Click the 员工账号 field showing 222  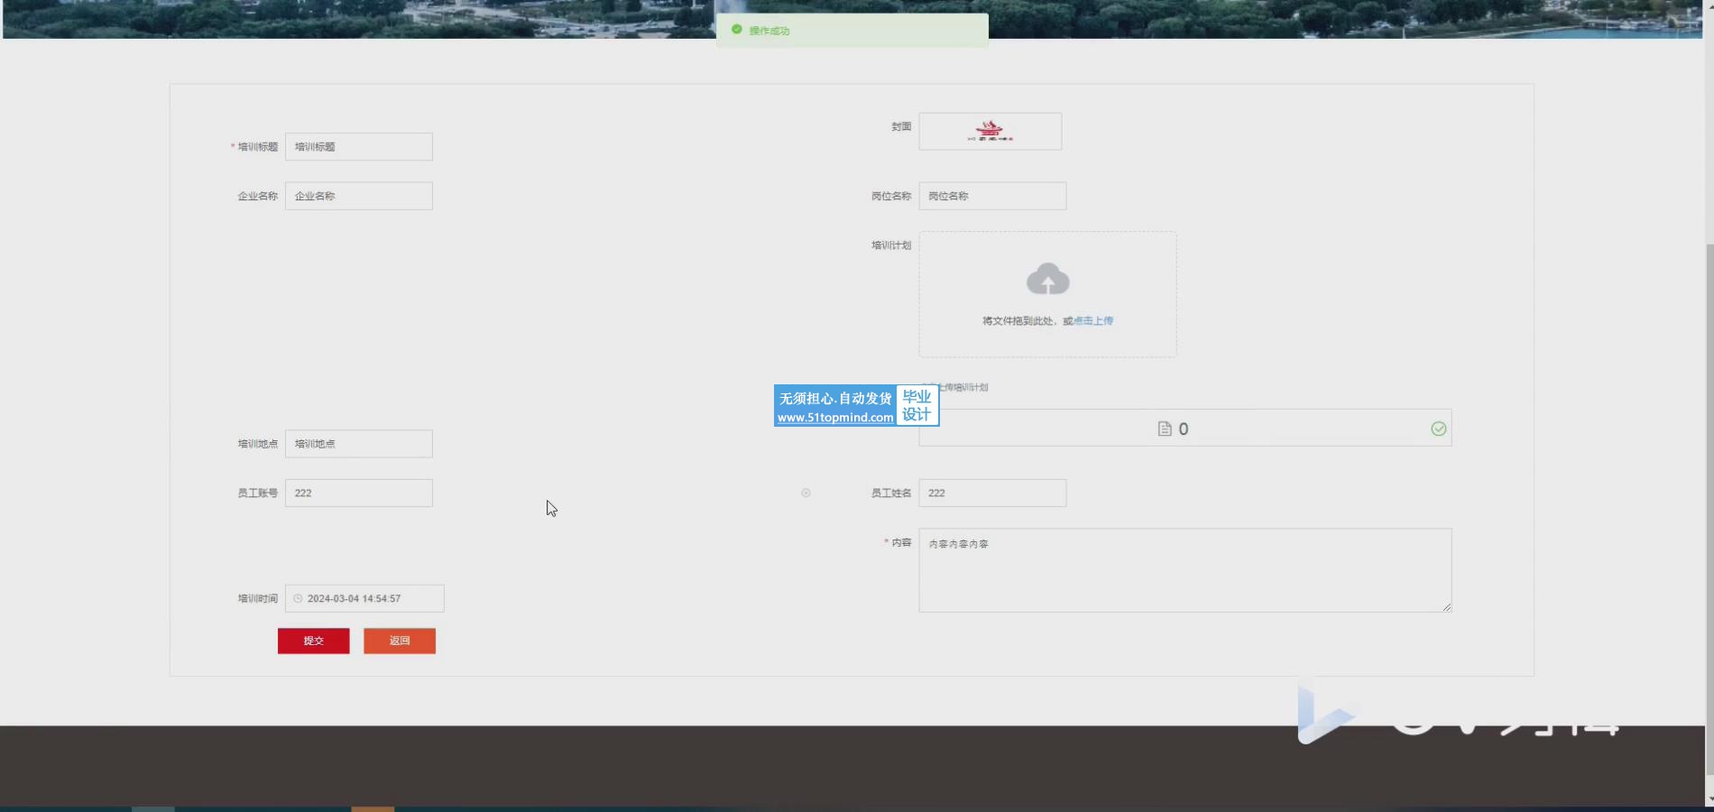point(358,493)
